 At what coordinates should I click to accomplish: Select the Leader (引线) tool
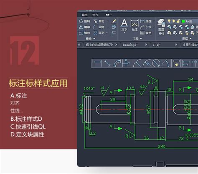[146, 27]
